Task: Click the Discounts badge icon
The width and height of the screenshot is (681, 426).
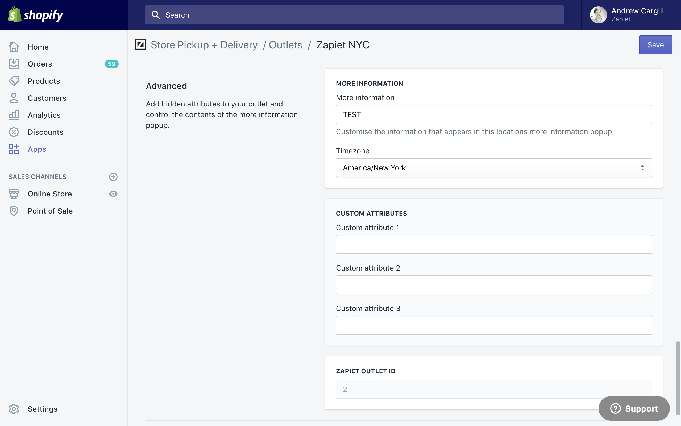Action: (x=14, y=132)
